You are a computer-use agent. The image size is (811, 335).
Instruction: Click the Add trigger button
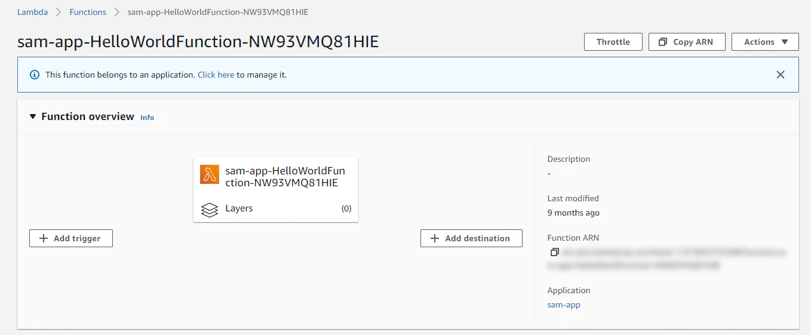71,238
